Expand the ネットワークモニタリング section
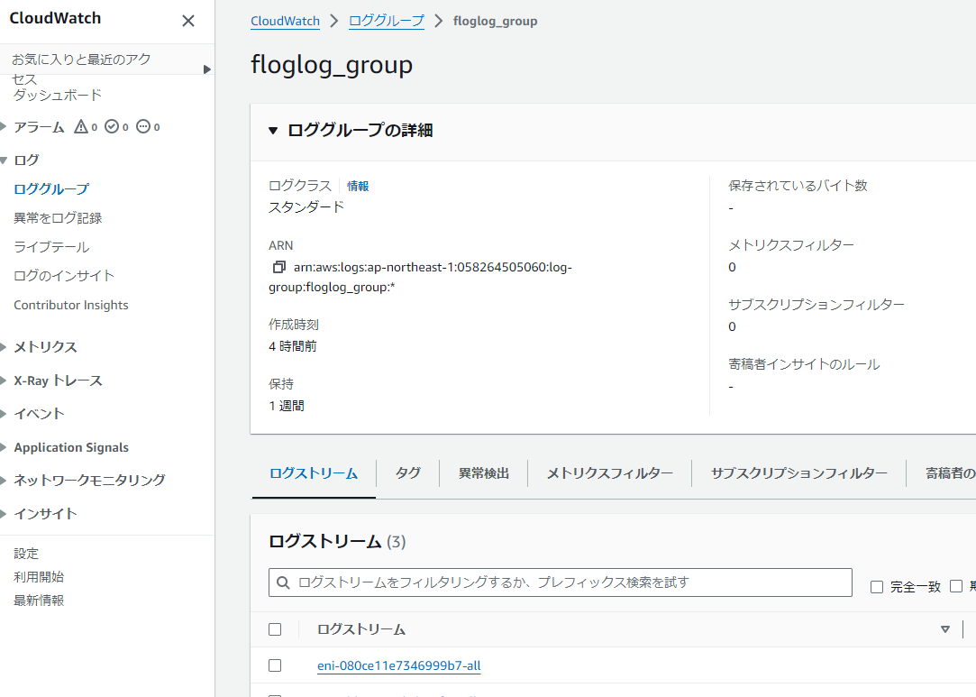The image size is (976, 697). [3, 481]
